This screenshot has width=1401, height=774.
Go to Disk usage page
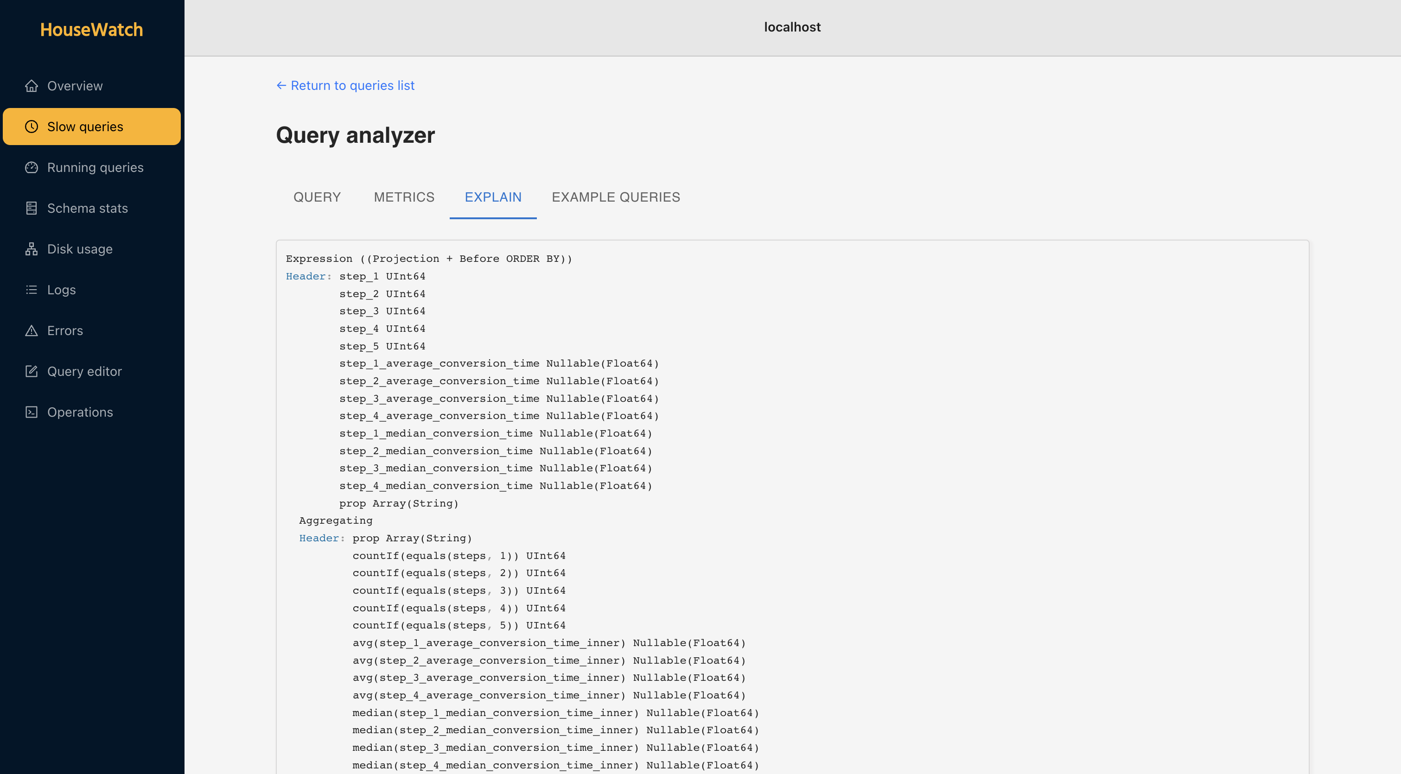pos(80,249)
